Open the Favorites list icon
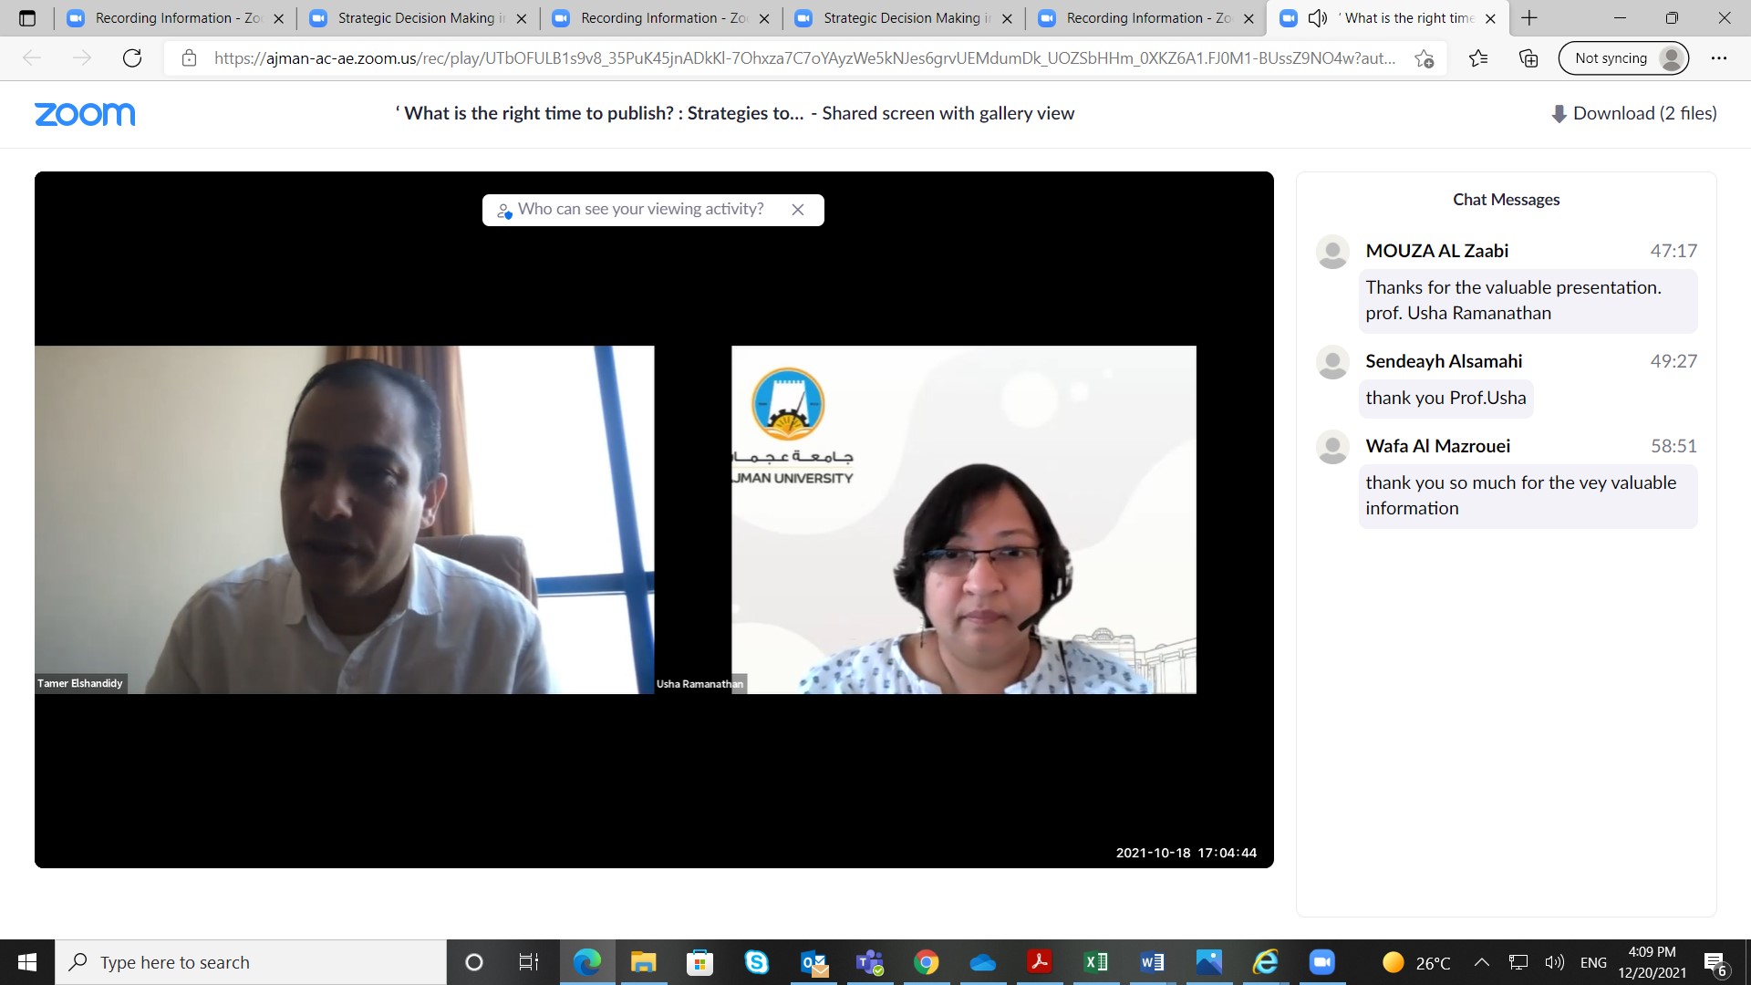 pyautogui.click(x=1478, y=58)
